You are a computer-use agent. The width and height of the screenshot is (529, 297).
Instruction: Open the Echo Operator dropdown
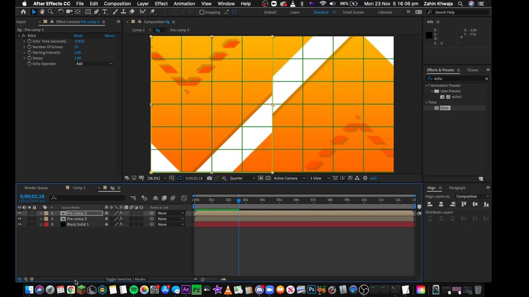coord(94,64)
